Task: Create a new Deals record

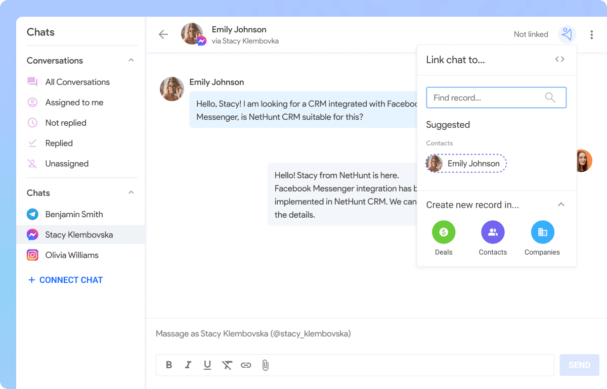Action: [x=444, y=232]
